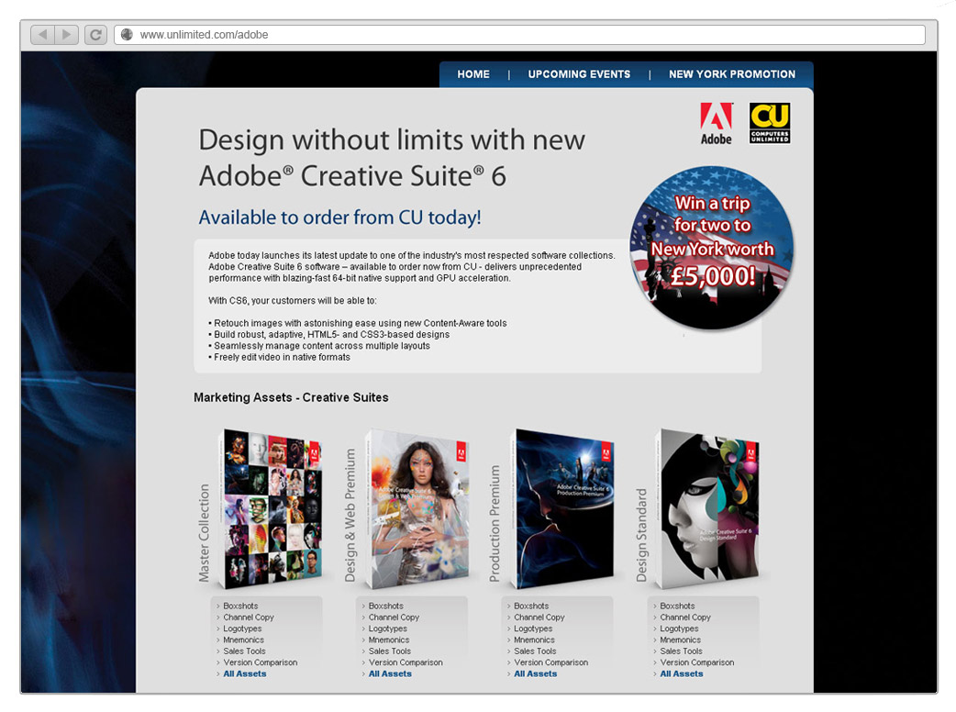Open Mnemonics under Design & Web Premium

click(388, 640)
